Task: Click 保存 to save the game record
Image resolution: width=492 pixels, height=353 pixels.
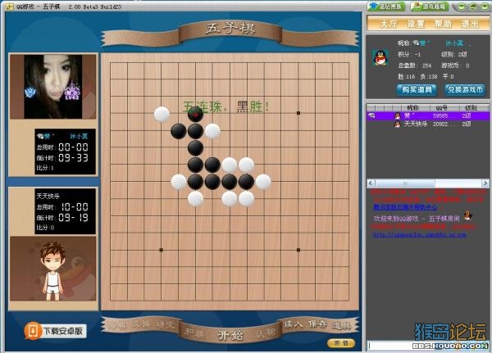Action: click(x=317, y=324)
